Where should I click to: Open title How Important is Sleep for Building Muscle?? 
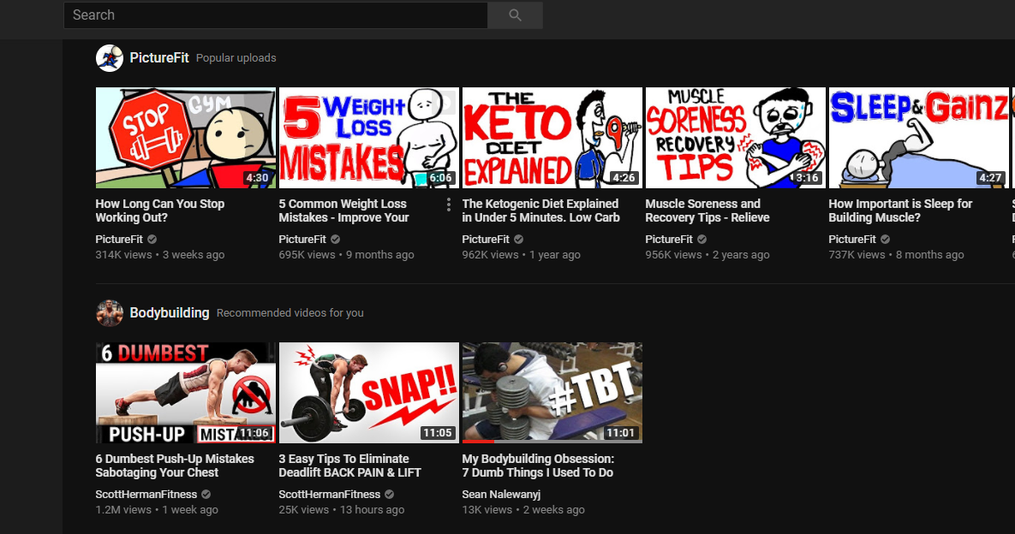tap(900, 211)
